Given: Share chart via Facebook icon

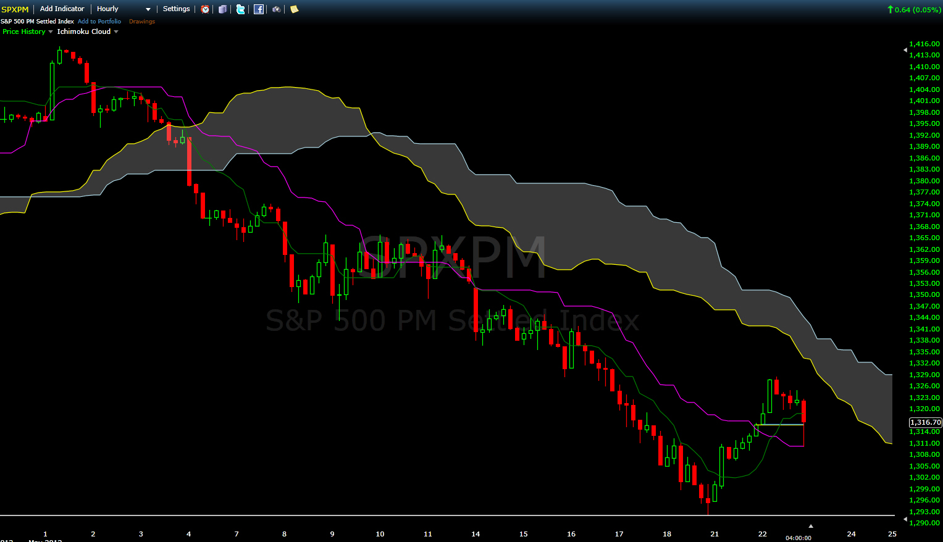Looking at the screenshot, I should pos(259,9).
